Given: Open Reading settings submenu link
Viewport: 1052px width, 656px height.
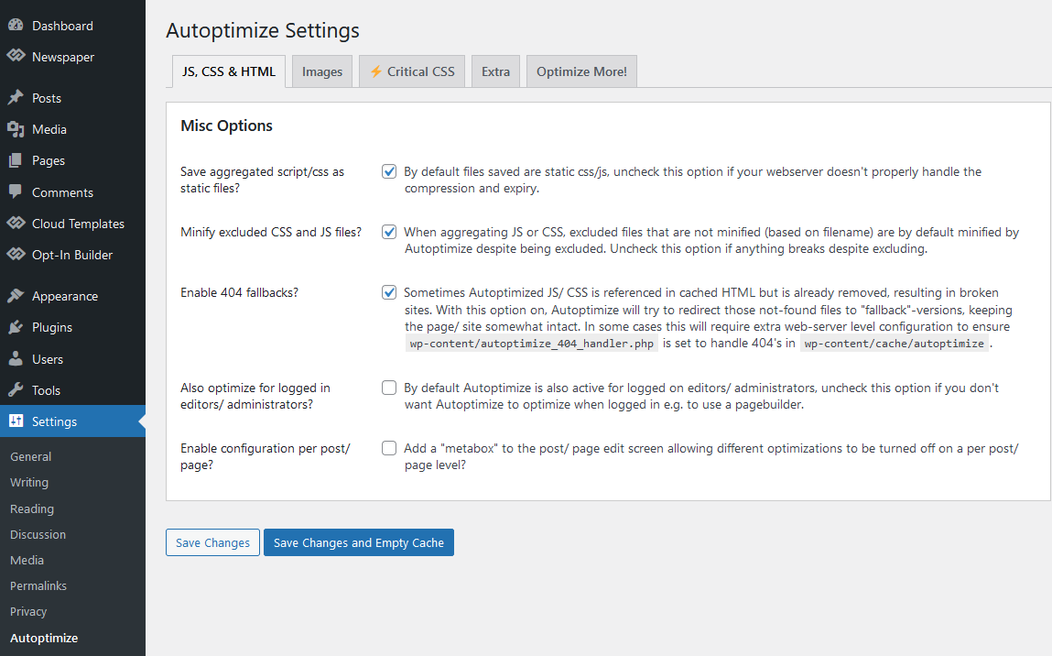Looking at the screenshot, I should point(32,509).
